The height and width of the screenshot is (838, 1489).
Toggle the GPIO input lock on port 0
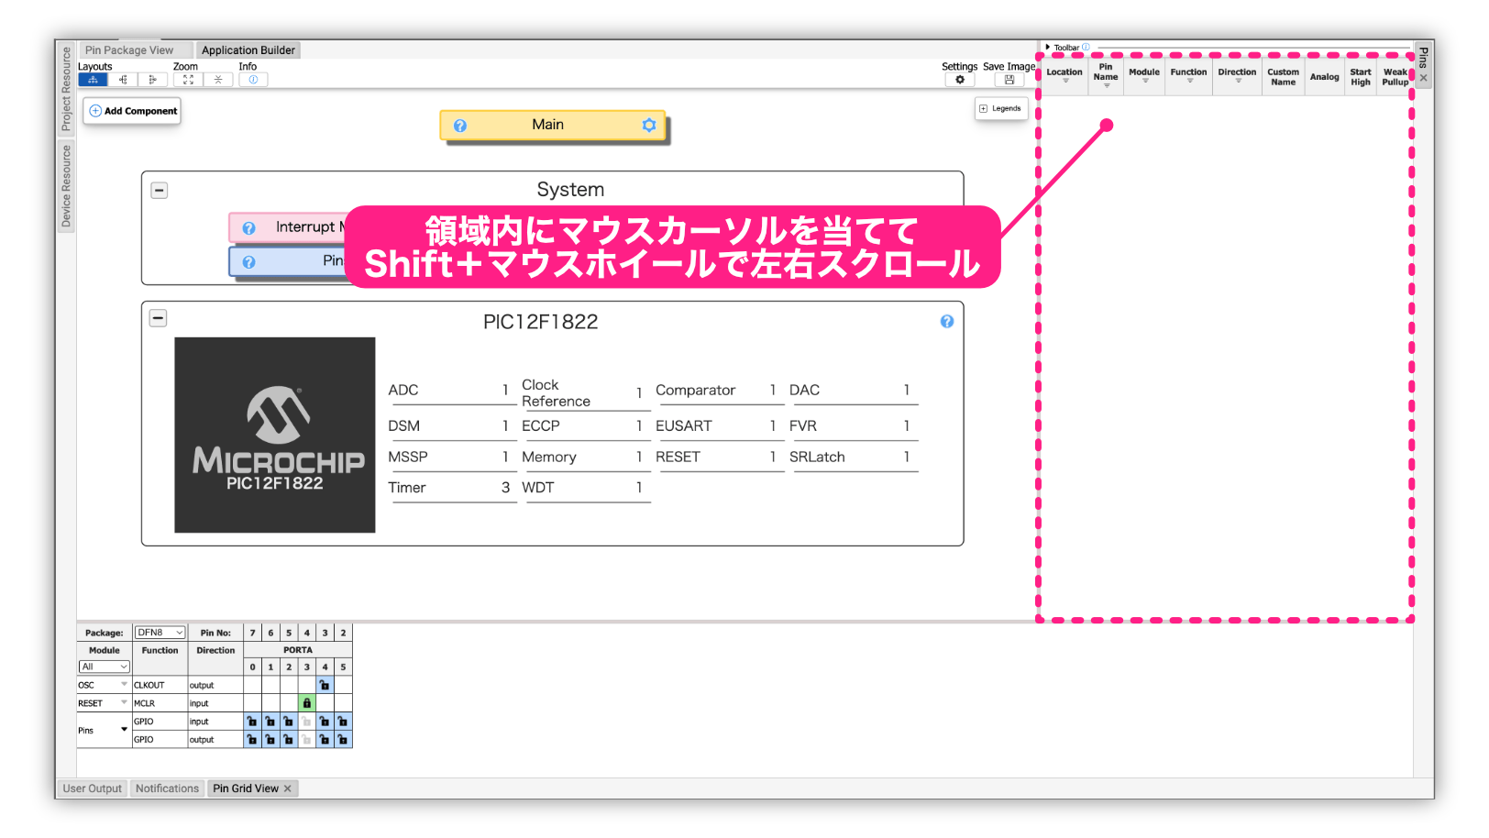click(252, 722)
